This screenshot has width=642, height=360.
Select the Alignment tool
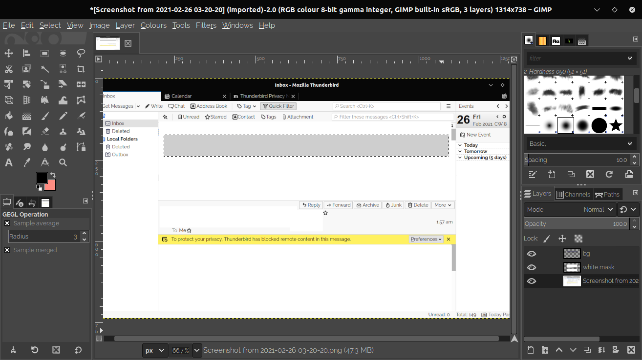27,53
